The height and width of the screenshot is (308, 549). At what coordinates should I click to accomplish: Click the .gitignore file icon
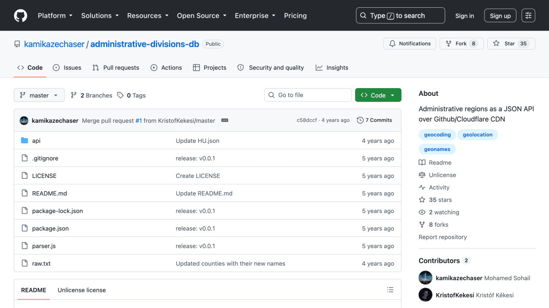tap(25, 158)
